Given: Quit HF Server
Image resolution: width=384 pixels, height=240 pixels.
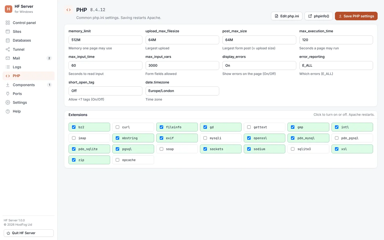Looking at the screenshot, I should [29, 233].
